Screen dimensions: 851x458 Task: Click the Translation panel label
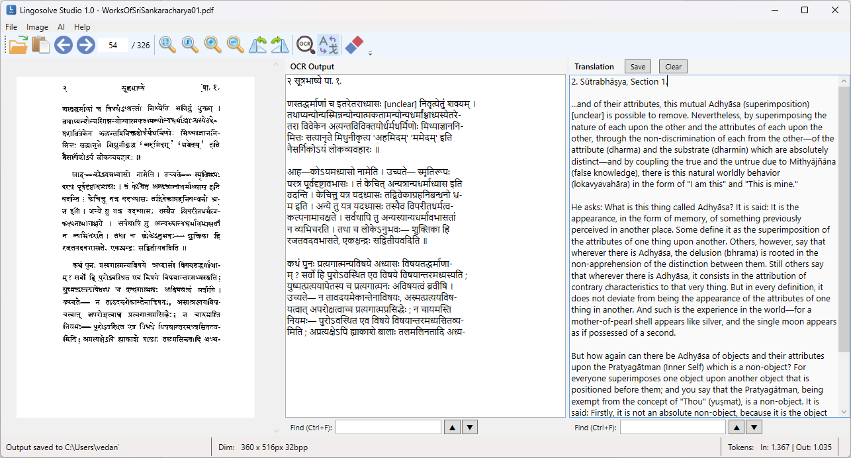(594, 67)
